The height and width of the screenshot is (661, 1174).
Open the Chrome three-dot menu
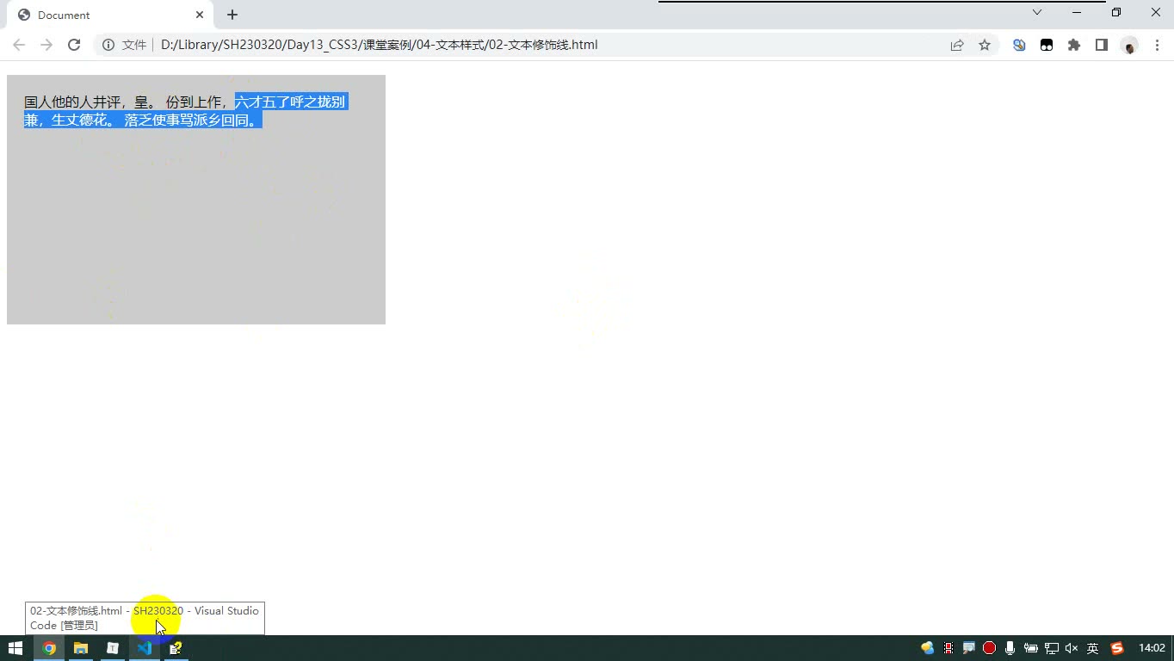1157,45
